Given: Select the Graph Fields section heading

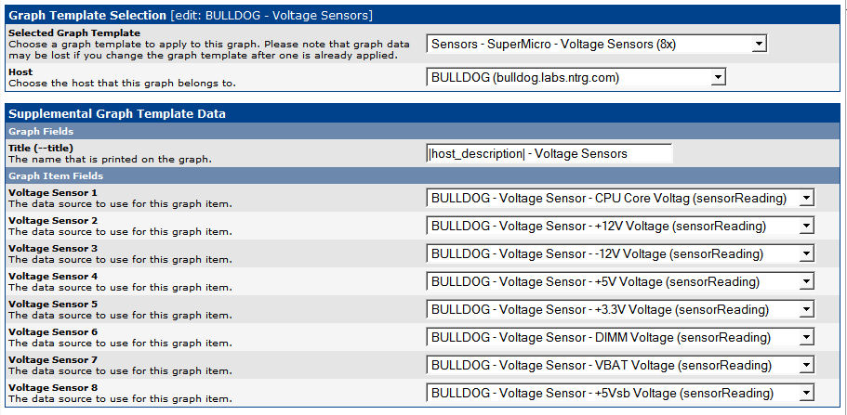Looking at the screenshot, I should click(x=41, y=132).
